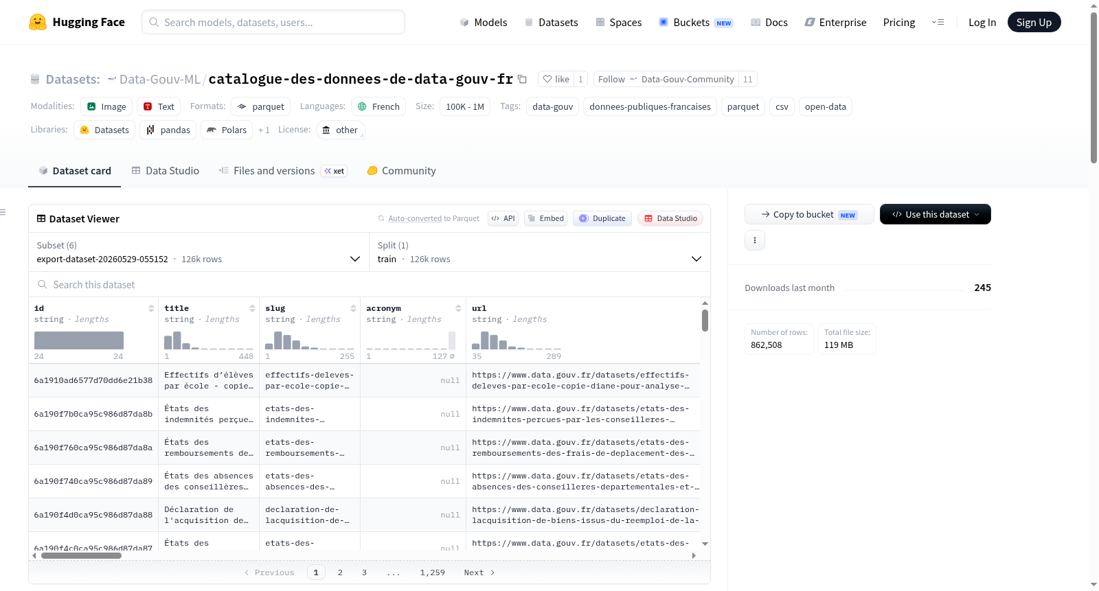Select the pandas library tag
The image size is (1099, 591).
pyautogui.click(x=168, y=130)
